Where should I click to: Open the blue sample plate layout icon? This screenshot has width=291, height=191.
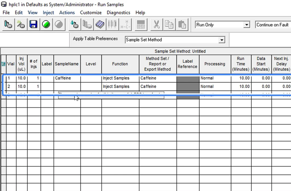tap(100, 24)
